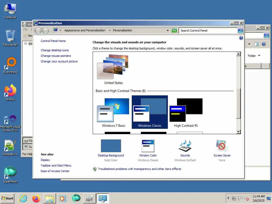Click the Control Panel search magnifier button
The width and height of the screenshot is (272, 204).
pyautogui.click(x=240, y=31)
